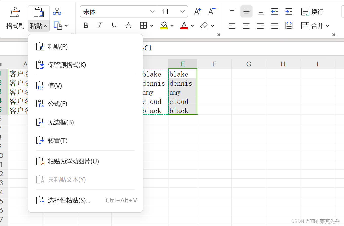Decrease indent icon
344x226 pixels.
275,12
